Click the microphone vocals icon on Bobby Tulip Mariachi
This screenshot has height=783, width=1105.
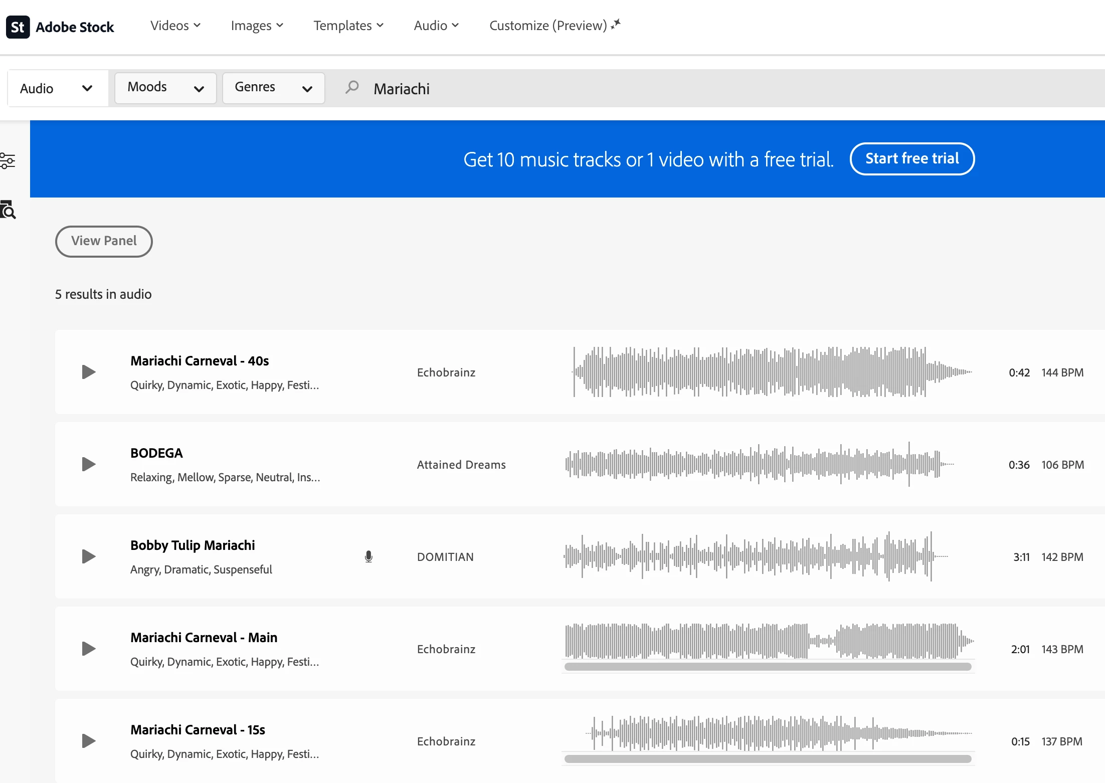click(369, 556)
